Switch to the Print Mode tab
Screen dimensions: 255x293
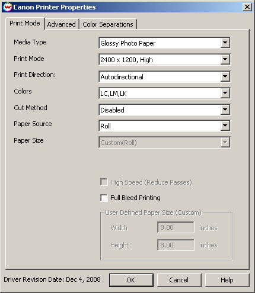[25, 23]
